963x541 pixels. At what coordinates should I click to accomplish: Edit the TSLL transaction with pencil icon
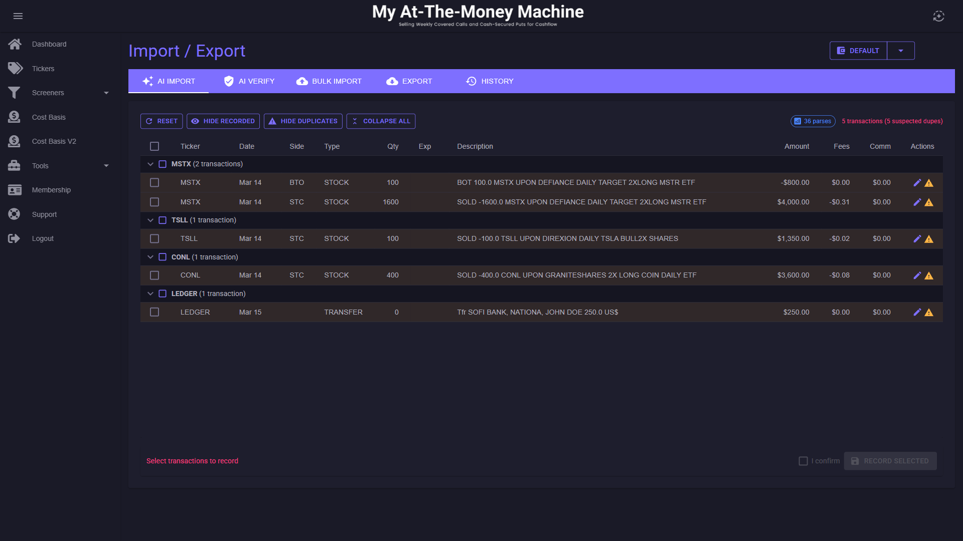(917, 239)
